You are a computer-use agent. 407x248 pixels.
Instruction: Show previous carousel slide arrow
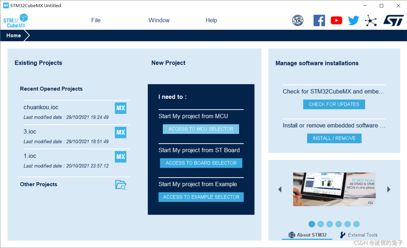pyautogui.click(x=280, y=189)
